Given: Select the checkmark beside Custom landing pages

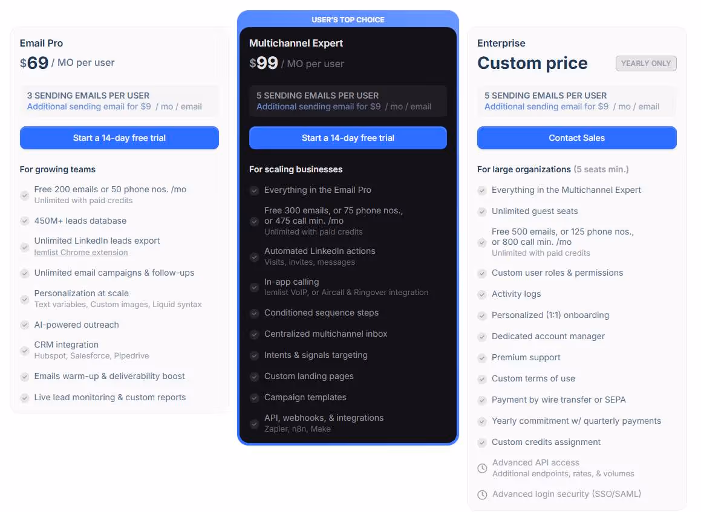Looking at the screenshot, I should (x=254, y=376).
